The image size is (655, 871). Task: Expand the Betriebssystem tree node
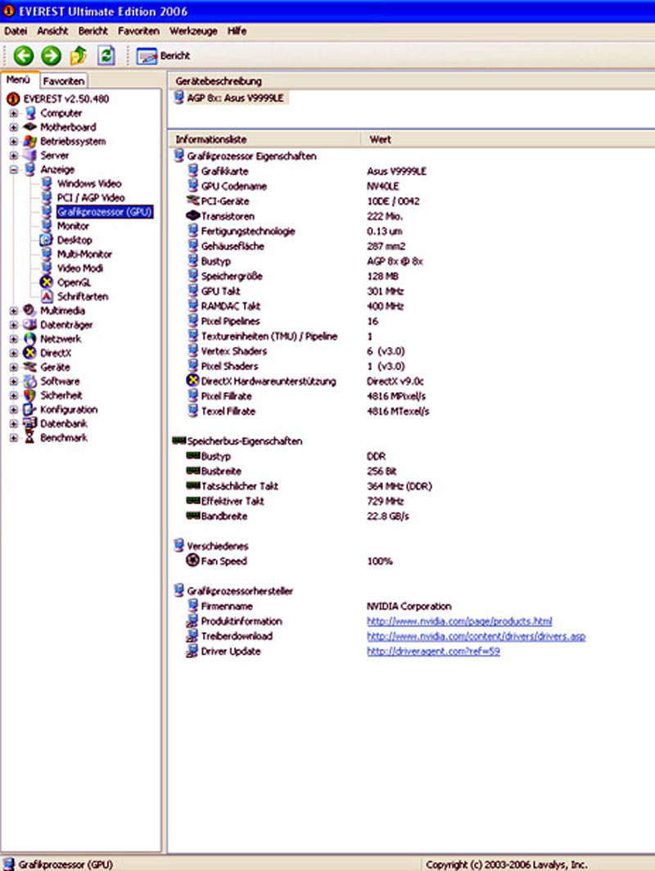14,142
